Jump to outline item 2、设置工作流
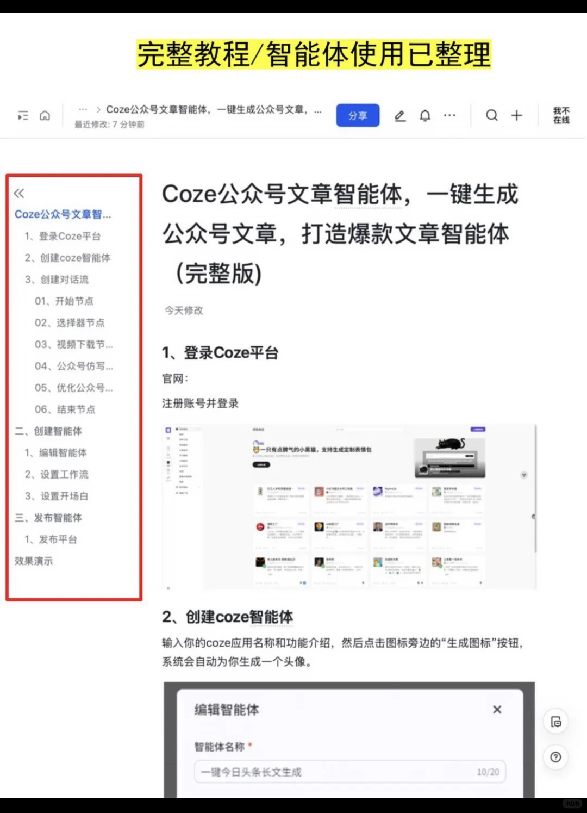 57,475
